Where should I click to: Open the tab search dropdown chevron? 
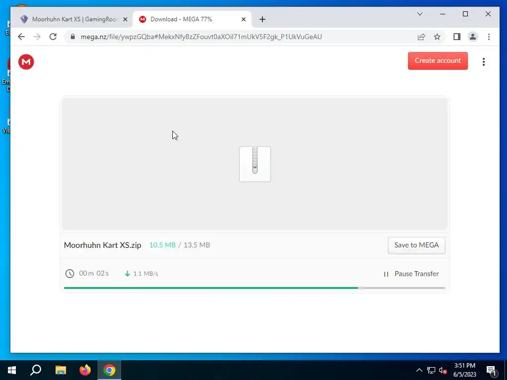[420, 14]
